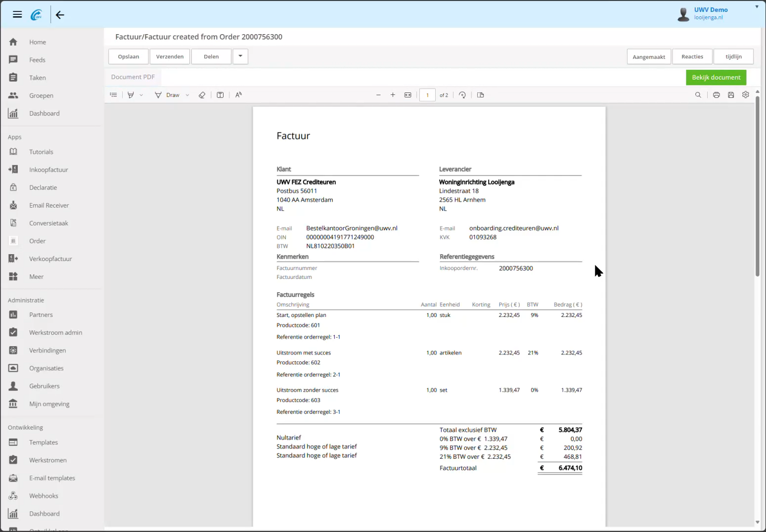Open the hamburger menu
The image size is (766, 532).
coord(17,15)
